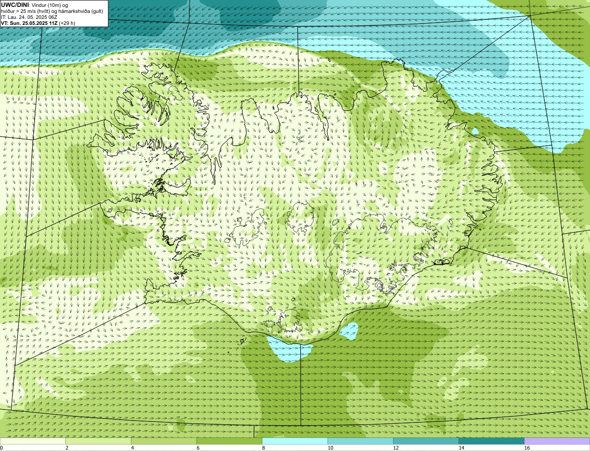Click the "UWC/DINI: Vindur (10m) og" title line
This screenshot has width=590, height=451.
pyautogui.click(x=35, y=5)
